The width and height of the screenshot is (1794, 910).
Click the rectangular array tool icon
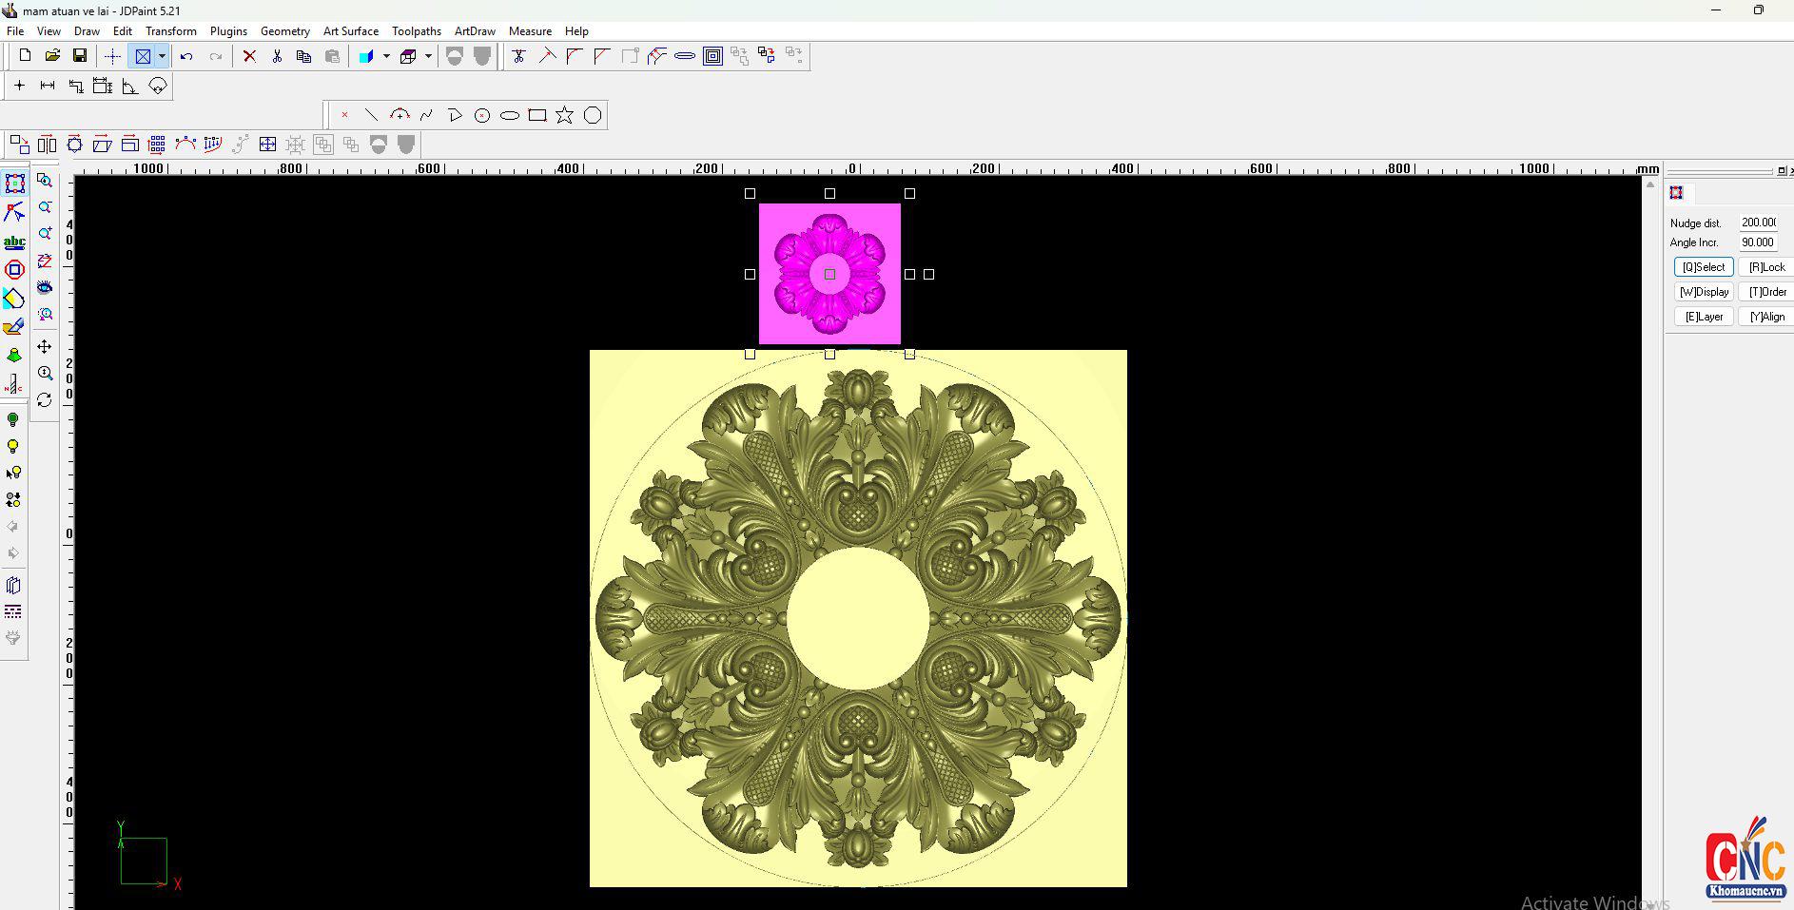(x=157, y=145)
